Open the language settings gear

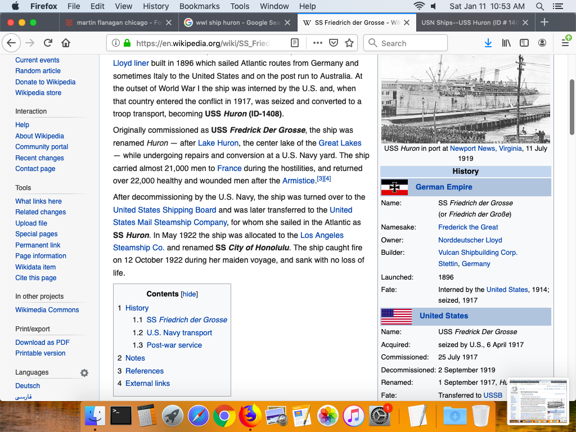tap(84, 373)
